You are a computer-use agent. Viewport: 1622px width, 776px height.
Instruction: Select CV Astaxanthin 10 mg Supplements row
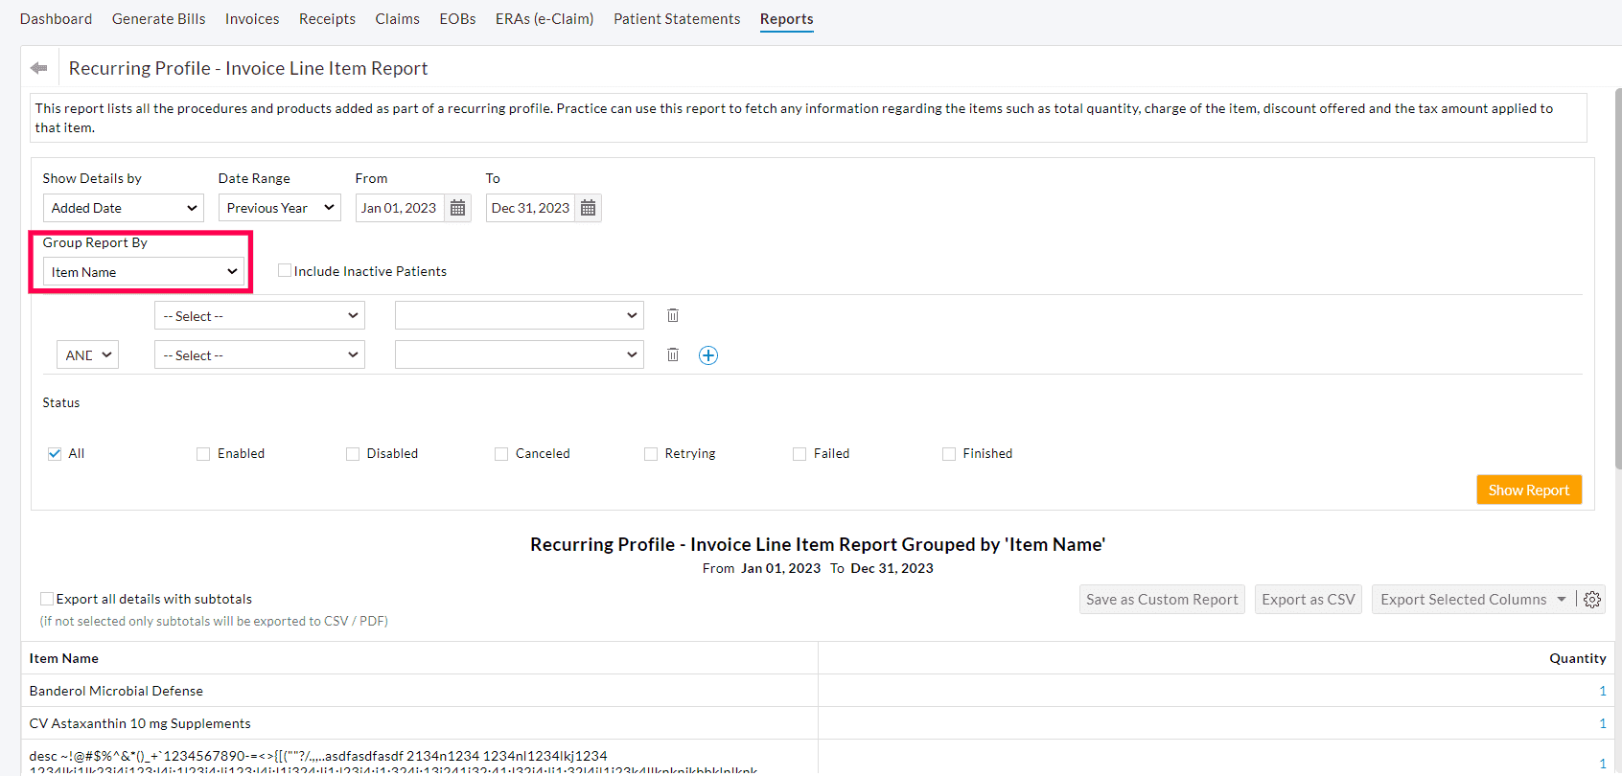817,723
